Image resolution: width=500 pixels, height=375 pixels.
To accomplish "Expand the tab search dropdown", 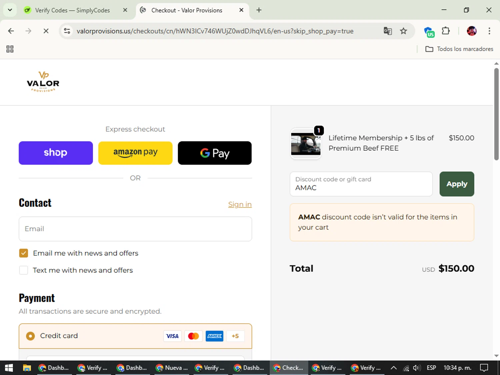I will point(10,10).
